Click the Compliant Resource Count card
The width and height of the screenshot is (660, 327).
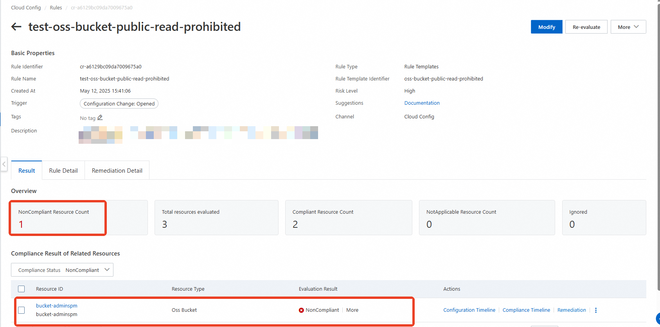pyautogui.click(x=349, y=218)
